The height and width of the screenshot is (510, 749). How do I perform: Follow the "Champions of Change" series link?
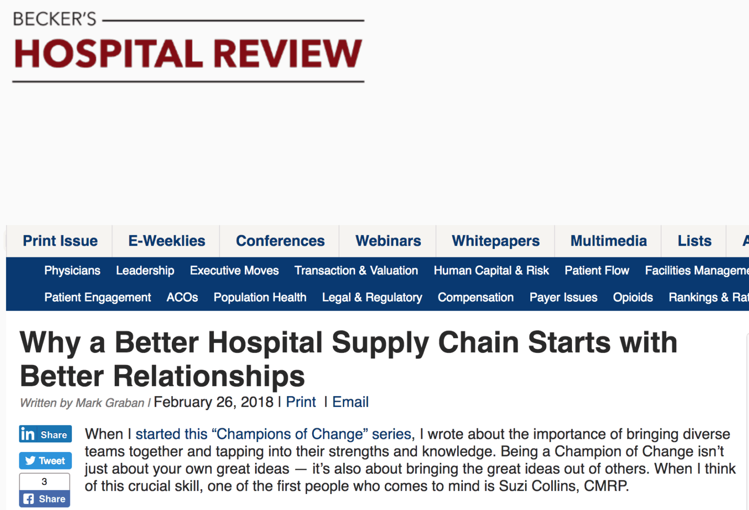coord(275,434)
